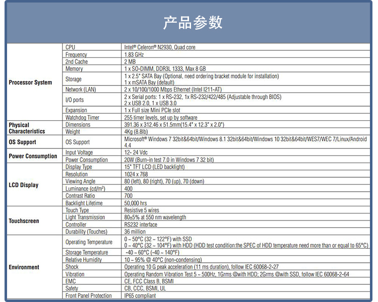Click the 'Watchdog Timer' label
Viewport: 378px width, 302px height.
82,117
